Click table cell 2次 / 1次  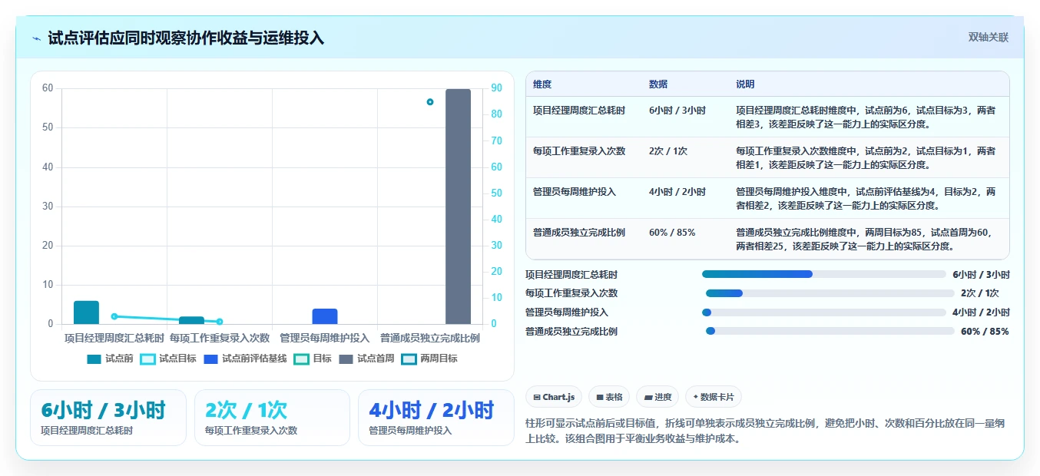click(668, 151)
